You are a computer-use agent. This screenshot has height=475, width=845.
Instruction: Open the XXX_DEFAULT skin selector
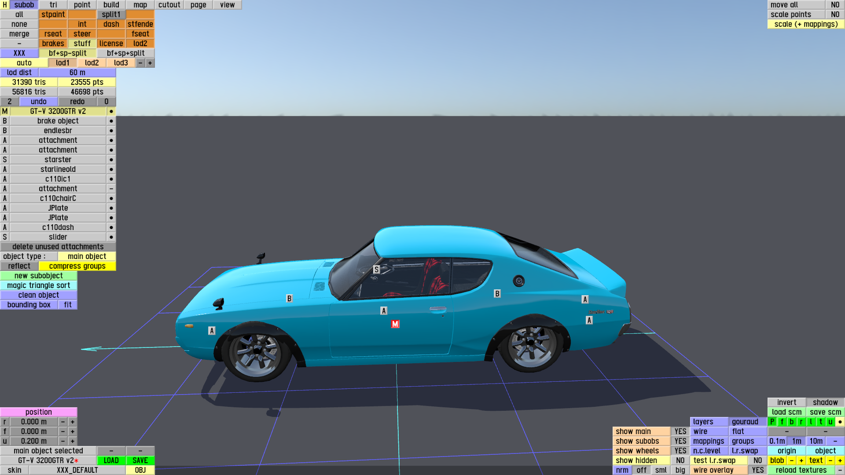77,470
